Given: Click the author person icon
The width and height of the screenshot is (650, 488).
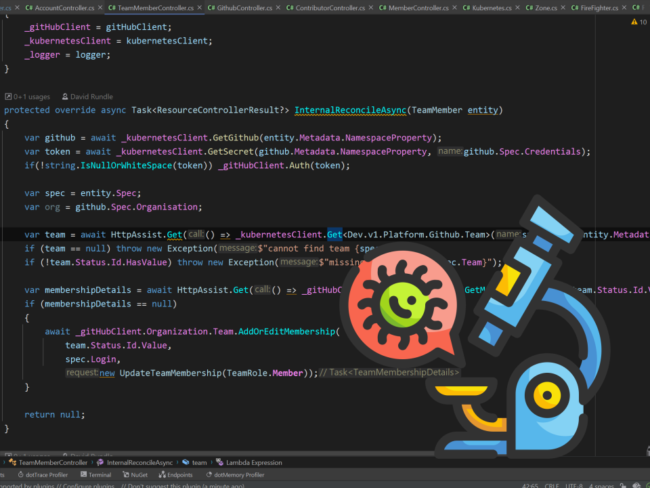Looking at the screenshot, I should 65,97.
